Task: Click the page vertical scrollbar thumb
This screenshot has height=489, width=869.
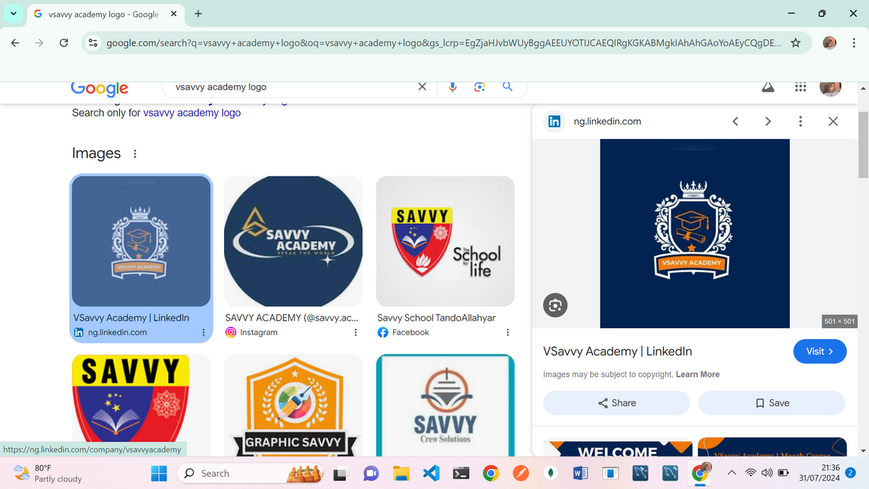Action: click(863, 144)
